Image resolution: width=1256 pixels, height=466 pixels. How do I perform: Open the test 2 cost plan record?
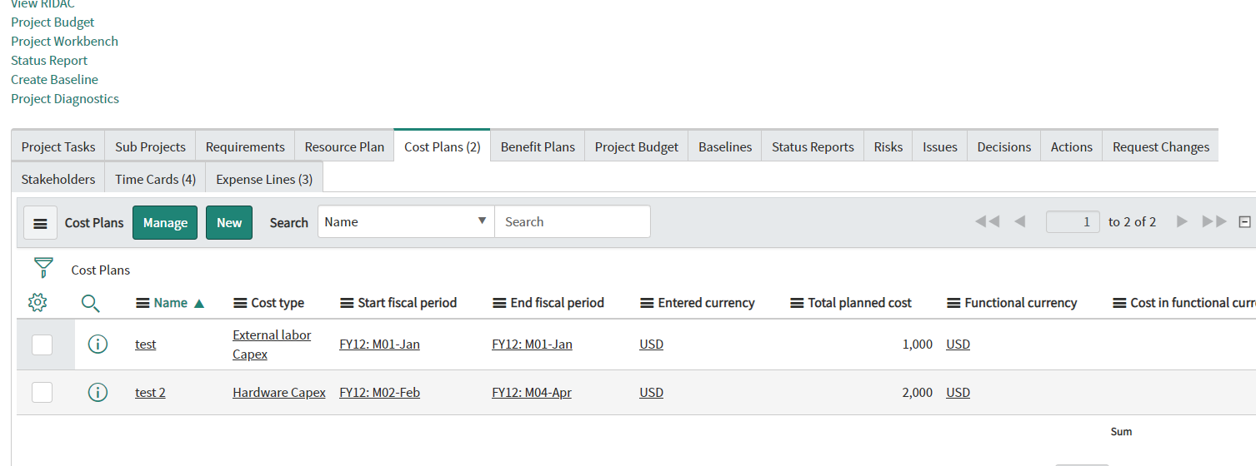point(150,392)
